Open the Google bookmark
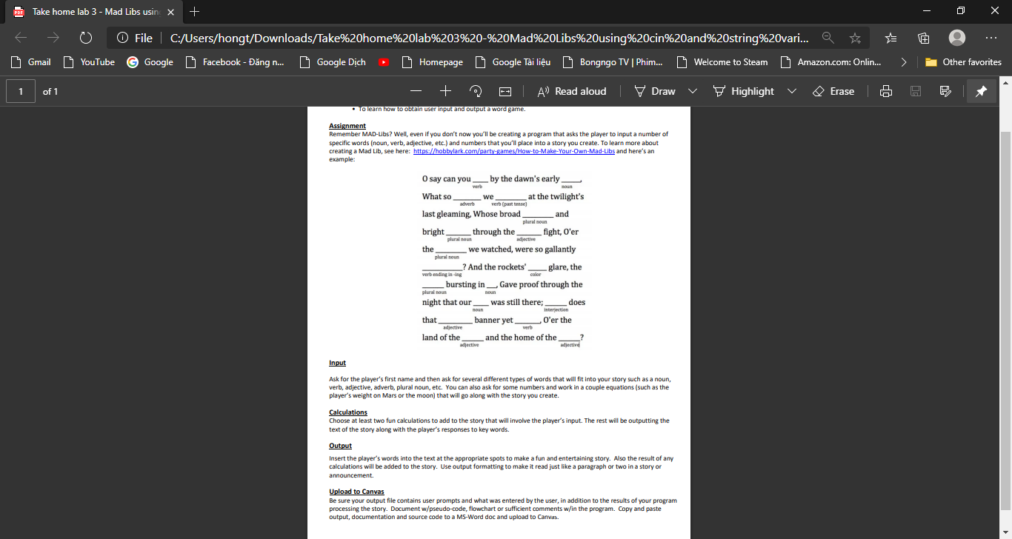 pos(150,62)
